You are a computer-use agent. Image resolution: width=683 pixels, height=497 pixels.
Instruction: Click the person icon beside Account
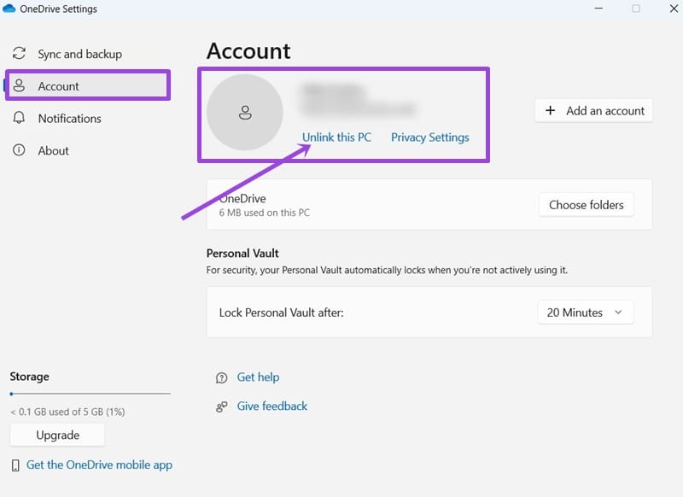(20, 85)
